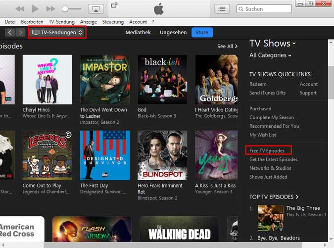
Task: Open The Walking Dead banner
Action: pyautogui.click(x=179, y=229)
